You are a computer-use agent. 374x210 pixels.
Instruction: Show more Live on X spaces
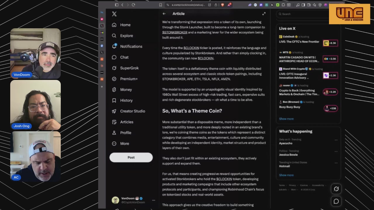click(x=286, y=119)
